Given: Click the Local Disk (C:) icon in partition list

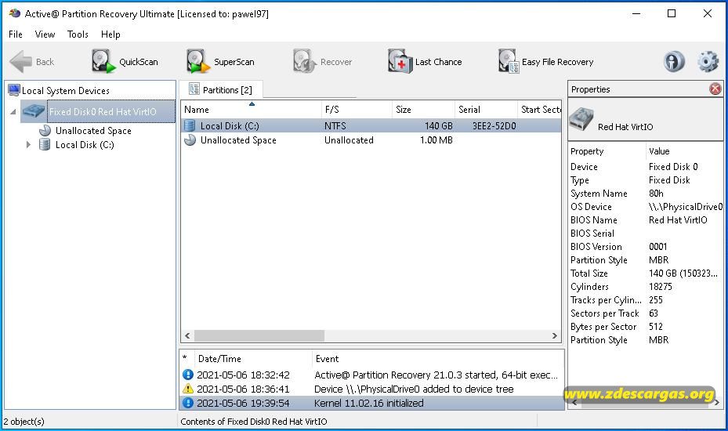Looking at the screenshot, I should point(190,125).
